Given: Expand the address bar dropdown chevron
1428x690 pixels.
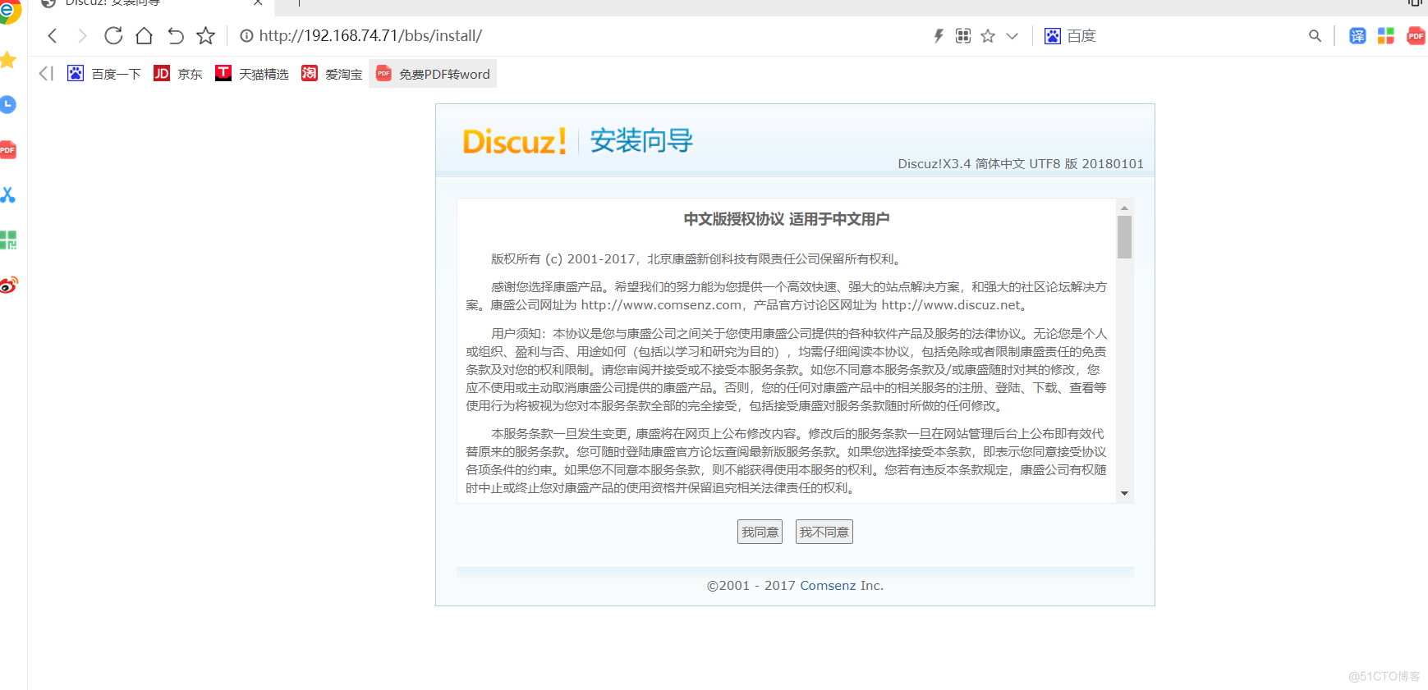Looking at the screenshot, I should click(1012, 36).
